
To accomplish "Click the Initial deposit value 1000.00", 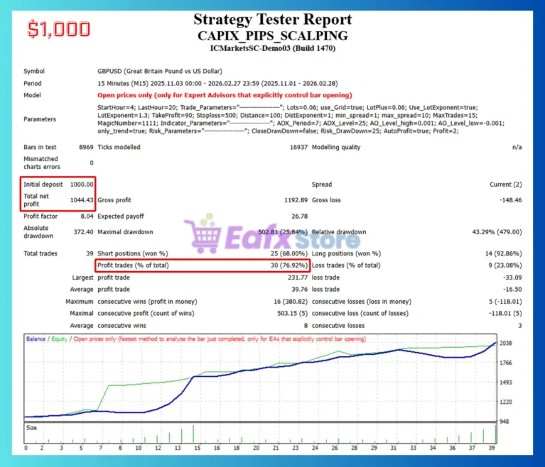I will click(x=82, y=185).
